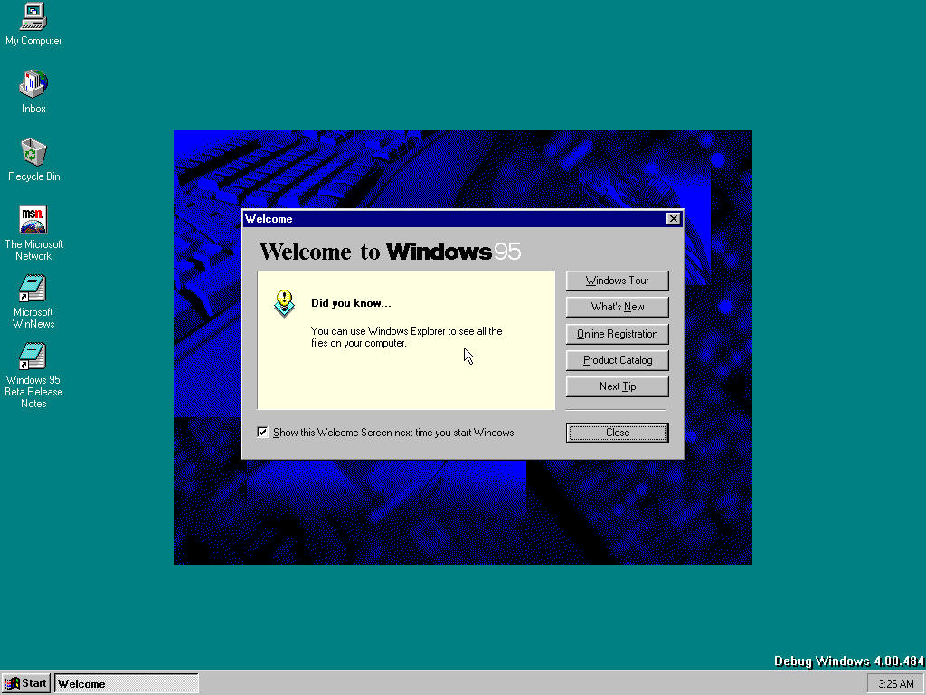The width and height of the screenshot is (926, 695).
Task: Open the Start menu
Action: [26, 684]
